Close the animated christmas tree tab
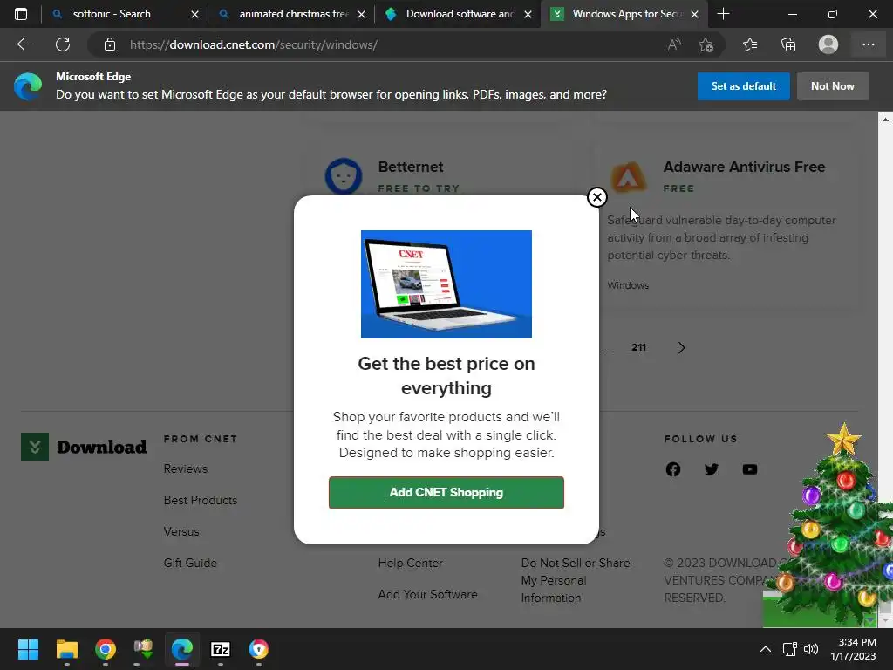Screen dimensions: 893x670 tap(361, 14)
